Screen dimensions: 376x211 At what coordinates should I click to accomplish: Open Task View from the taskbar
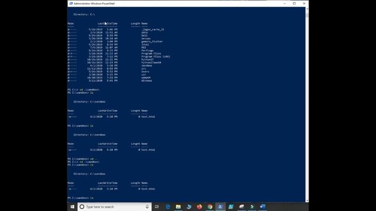157,207
